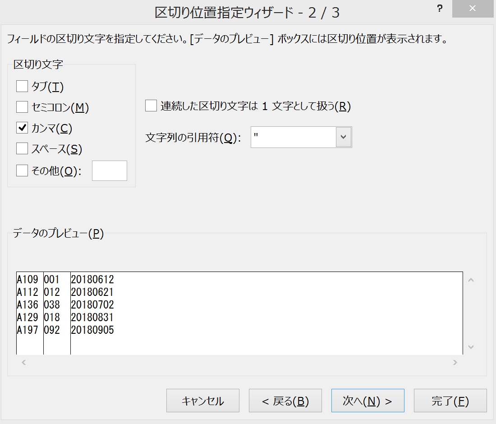The width and height of the screenshot is (496, 424).
Task: Check the セミコロン(M) delimiter option
Action: coord(22,107)
